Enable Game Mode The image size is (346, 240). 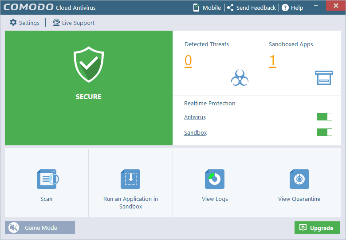(40, 228)
